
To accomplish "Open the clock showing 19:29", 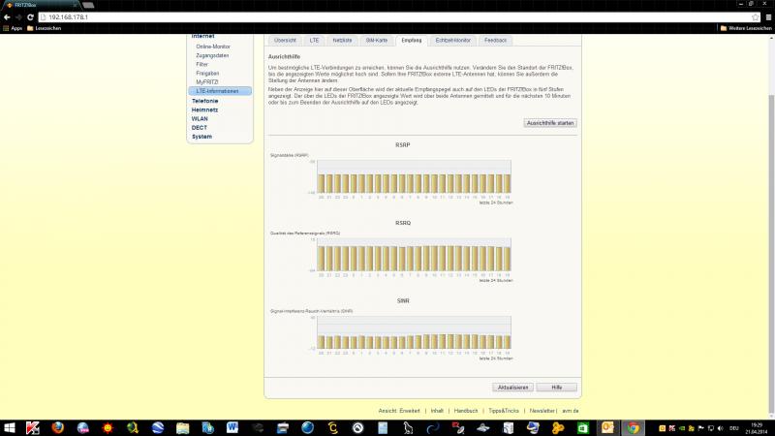I will (x=757, y=428).
